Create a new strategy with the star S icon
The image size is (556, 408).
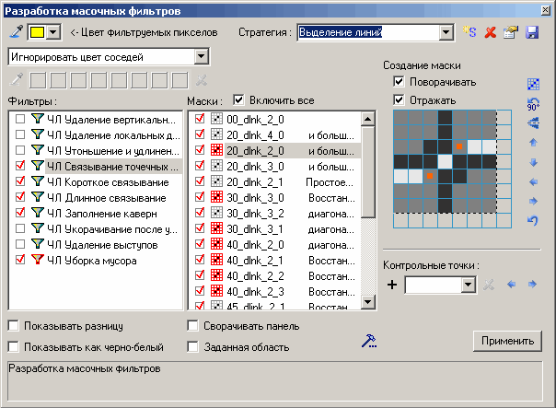(469, 32)
